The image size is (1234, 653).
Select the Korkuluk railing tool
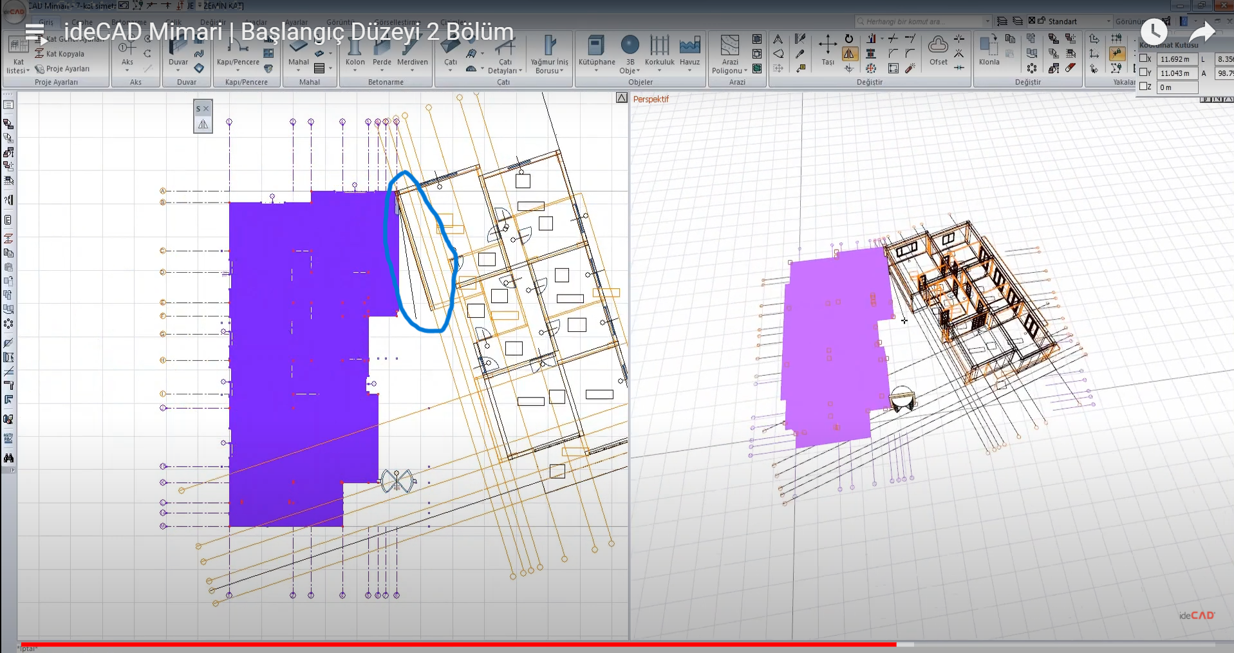pyautogui.click(x=659, y=50)
